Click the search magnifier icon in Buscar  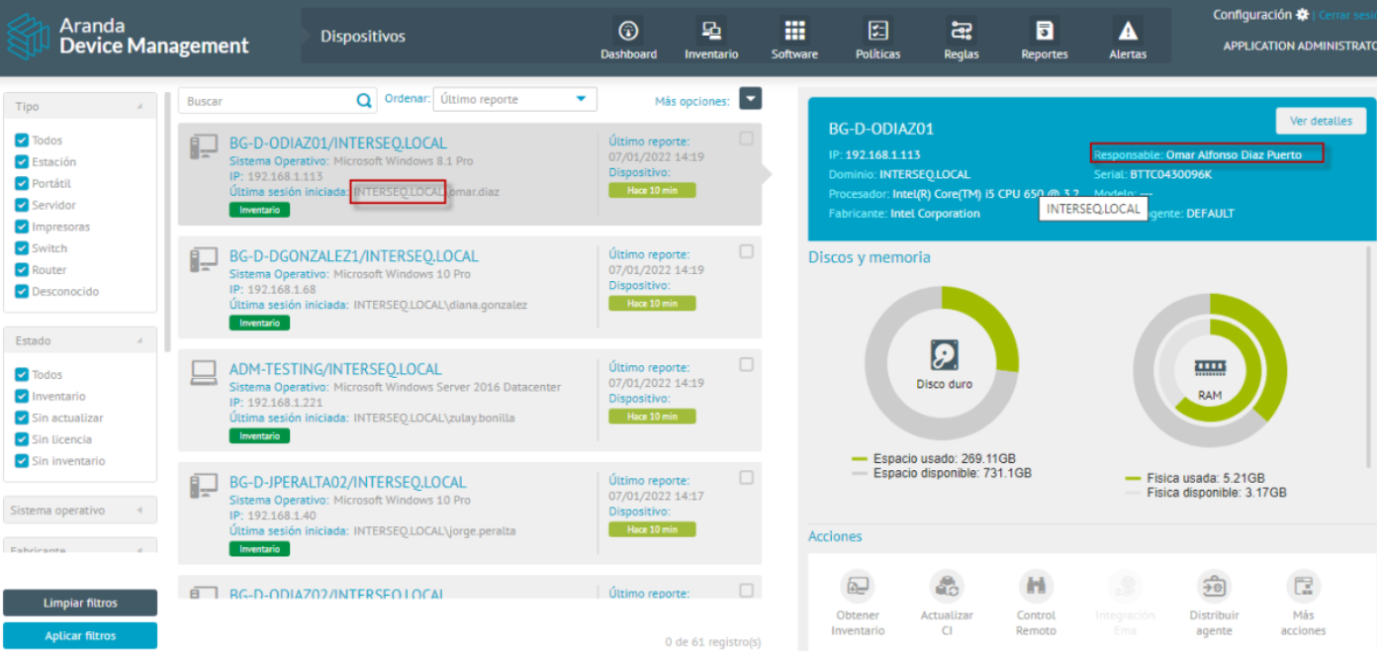click(x=365, y=100)
